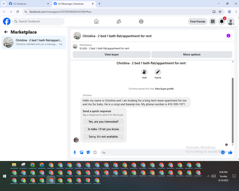Click the Find friends button
This screenshot has height=191, width=239.
(197, 21)
